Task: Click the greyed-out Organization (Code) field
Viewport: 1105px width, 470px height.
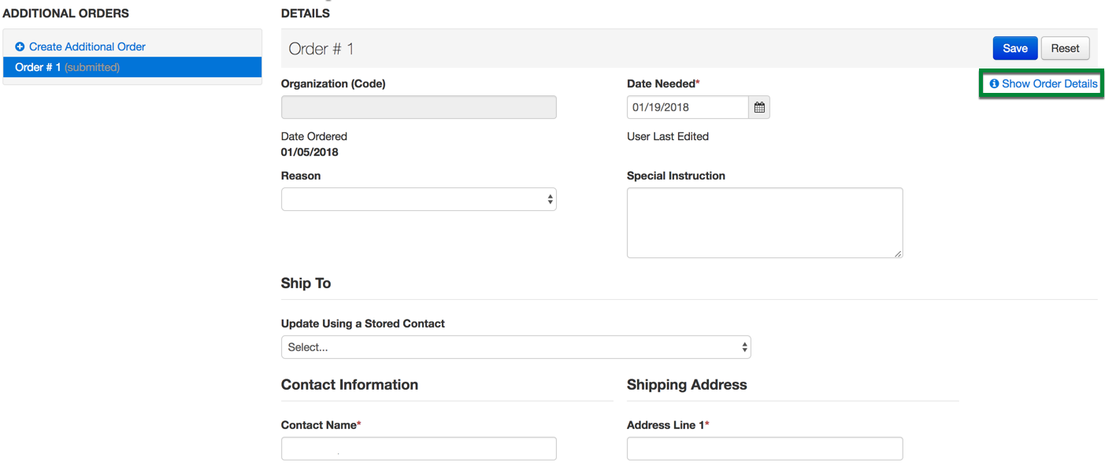Action: (x=418, y=107)
